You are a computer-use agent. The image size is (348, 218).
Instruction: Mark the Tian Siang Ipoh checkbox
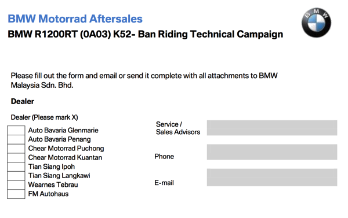(16, 167)
